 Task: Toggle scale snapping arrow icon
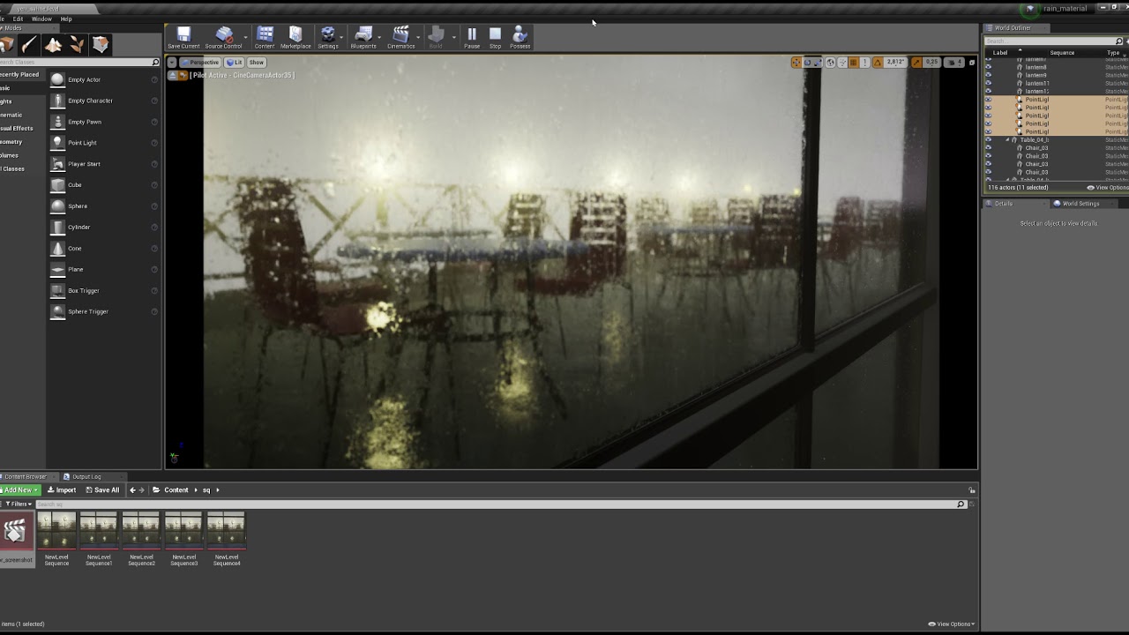click(916, 63)
